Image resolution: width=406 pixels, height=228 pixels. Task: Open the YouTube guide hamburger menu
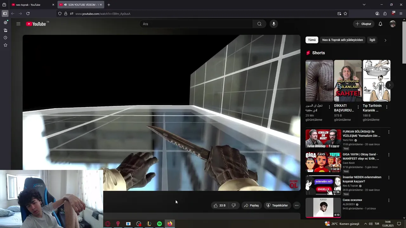(18, 24)
